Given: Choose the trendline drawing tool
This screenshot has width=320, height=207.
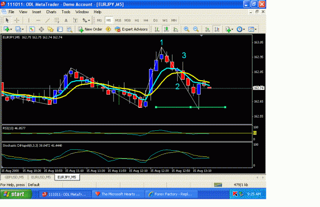Looking at the screenshot, I should click(x=48, y=20).
